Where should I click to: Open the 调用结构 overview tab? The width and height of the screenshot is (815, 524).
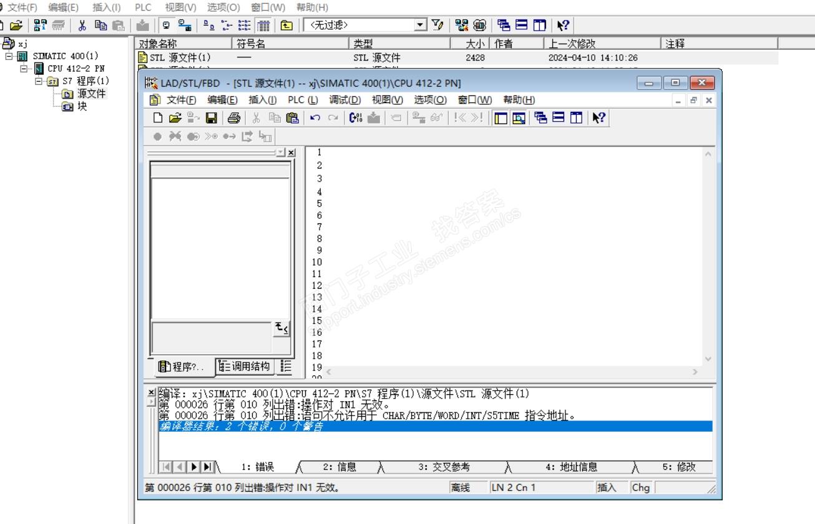pos(246,366)
